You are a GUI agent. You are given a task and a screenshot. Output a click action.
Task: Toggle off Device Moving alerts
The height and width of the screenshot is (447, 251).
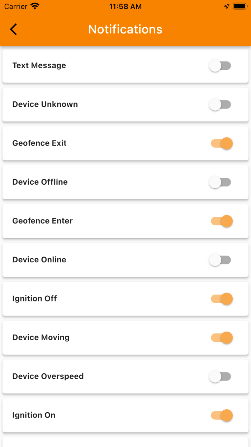coord(222,337)
